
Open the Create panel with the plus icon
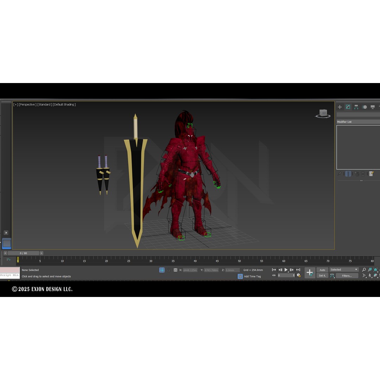pyautogui.click(x=340, y=107)
